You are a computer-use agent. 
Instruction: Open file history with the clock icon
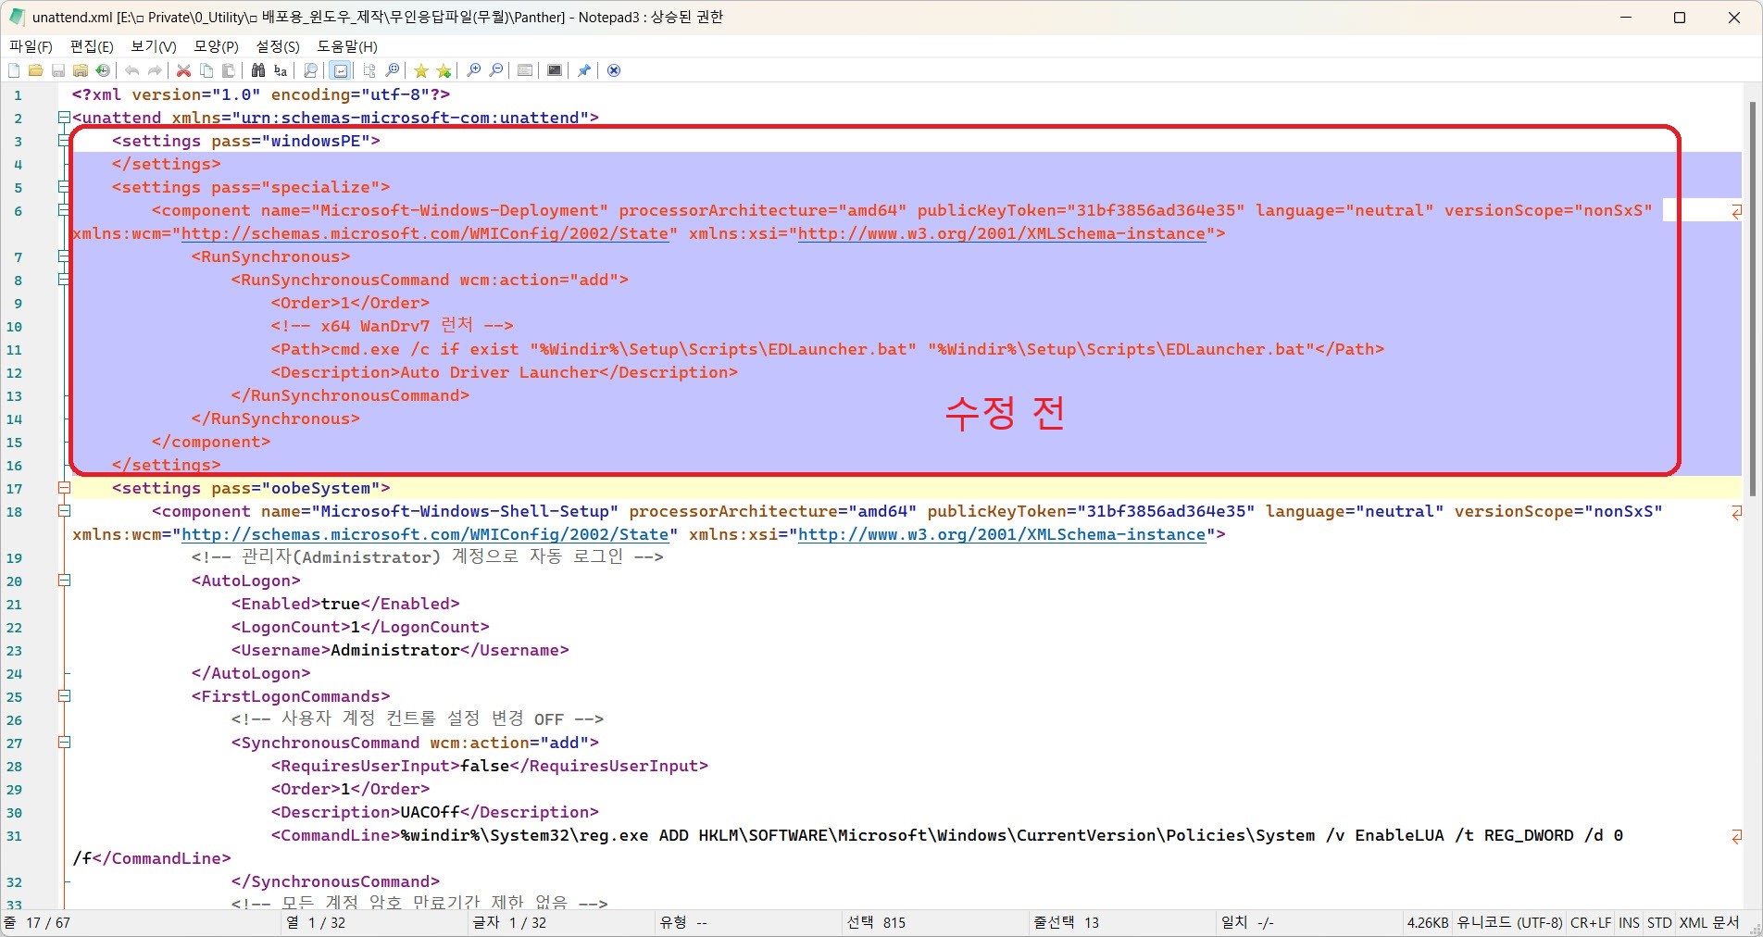click(x=103, y=70)
